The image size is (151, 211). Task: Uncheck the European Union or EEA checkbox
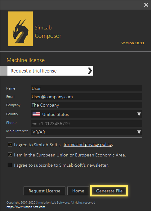pos(10,155)
